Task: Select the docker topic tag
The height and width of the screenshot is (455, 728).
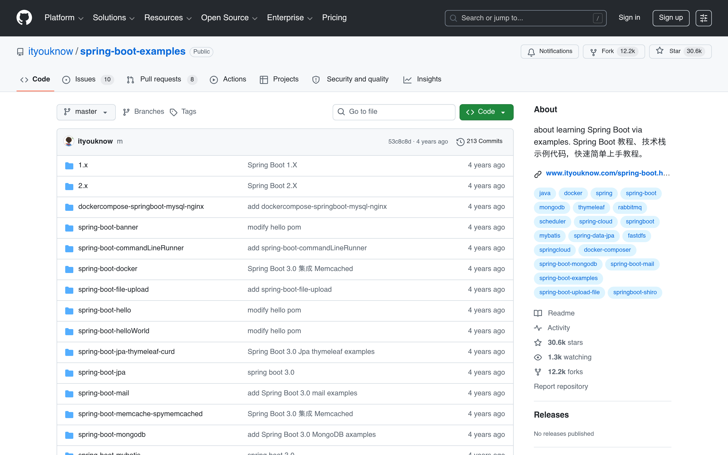Action: tap(573, 193)
